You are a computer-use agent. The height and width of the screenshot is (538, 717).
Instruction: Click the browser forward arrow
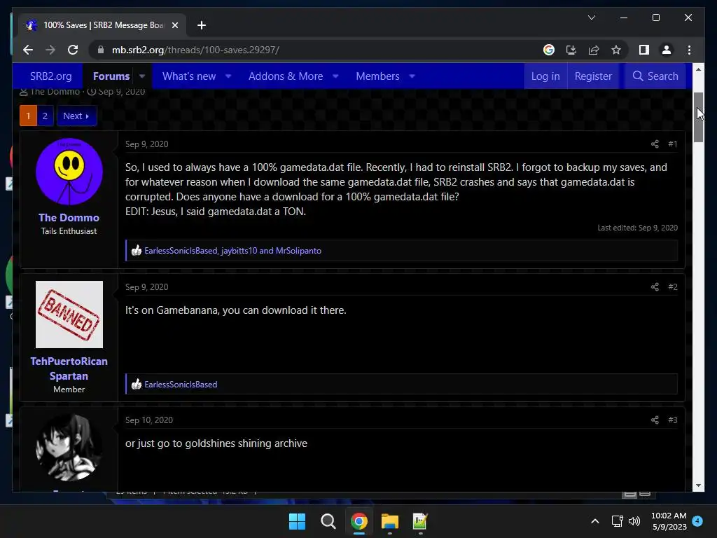(50, 50)
